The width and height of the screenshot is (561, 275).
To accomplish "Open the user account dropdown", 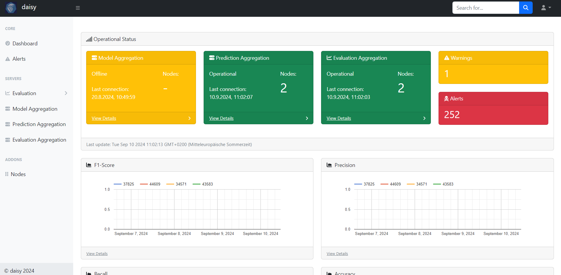I will click(x=546, y=8).
